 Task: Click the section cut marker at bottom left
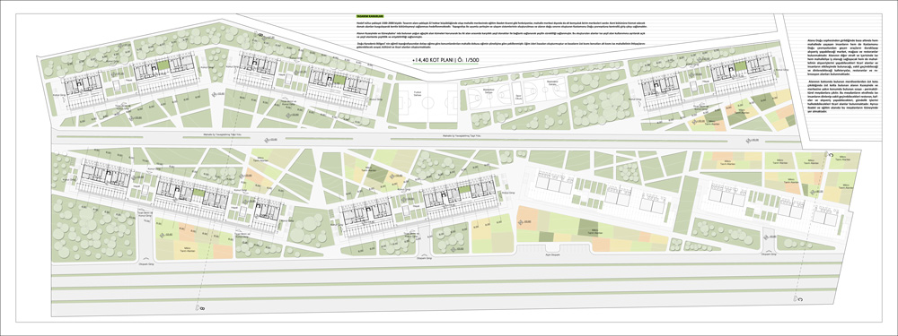point(201,308)
